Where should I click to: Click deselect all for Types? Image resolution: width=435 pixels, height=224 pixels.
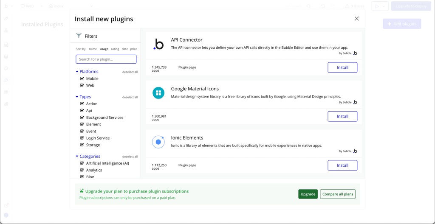130,97
